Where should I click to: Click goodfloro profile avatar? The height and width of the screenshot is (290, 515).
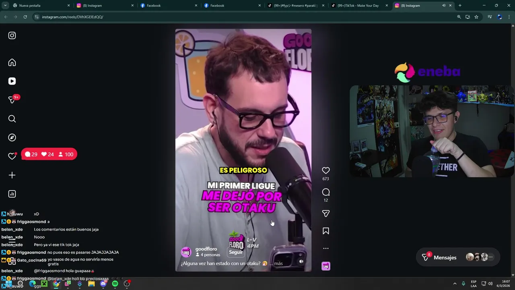[186, 252]
